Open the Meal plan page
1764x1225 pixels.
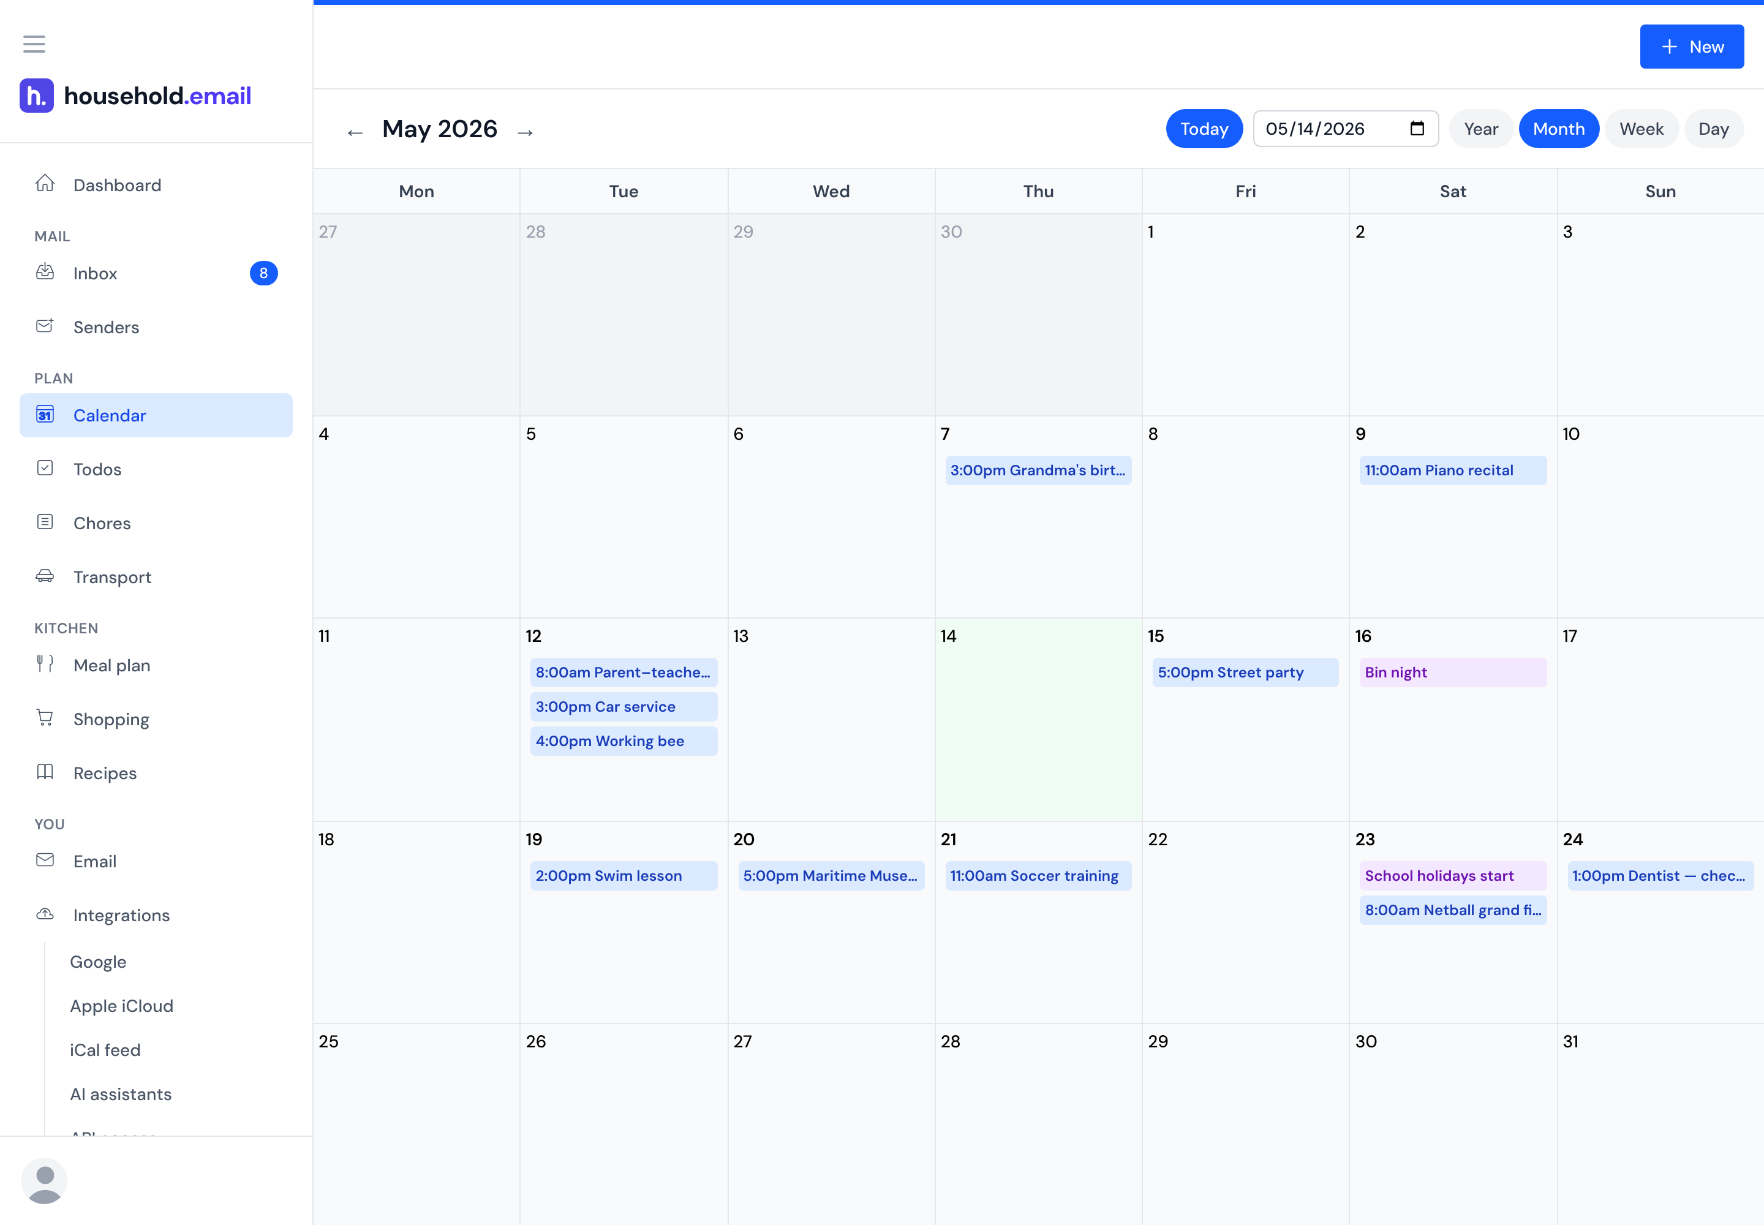pyautogui.click(x=156, y=665)
